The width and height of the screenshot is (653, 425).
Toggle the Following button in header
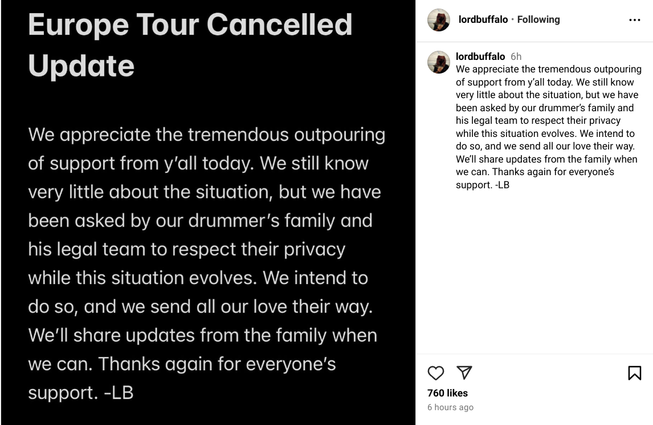538,19
